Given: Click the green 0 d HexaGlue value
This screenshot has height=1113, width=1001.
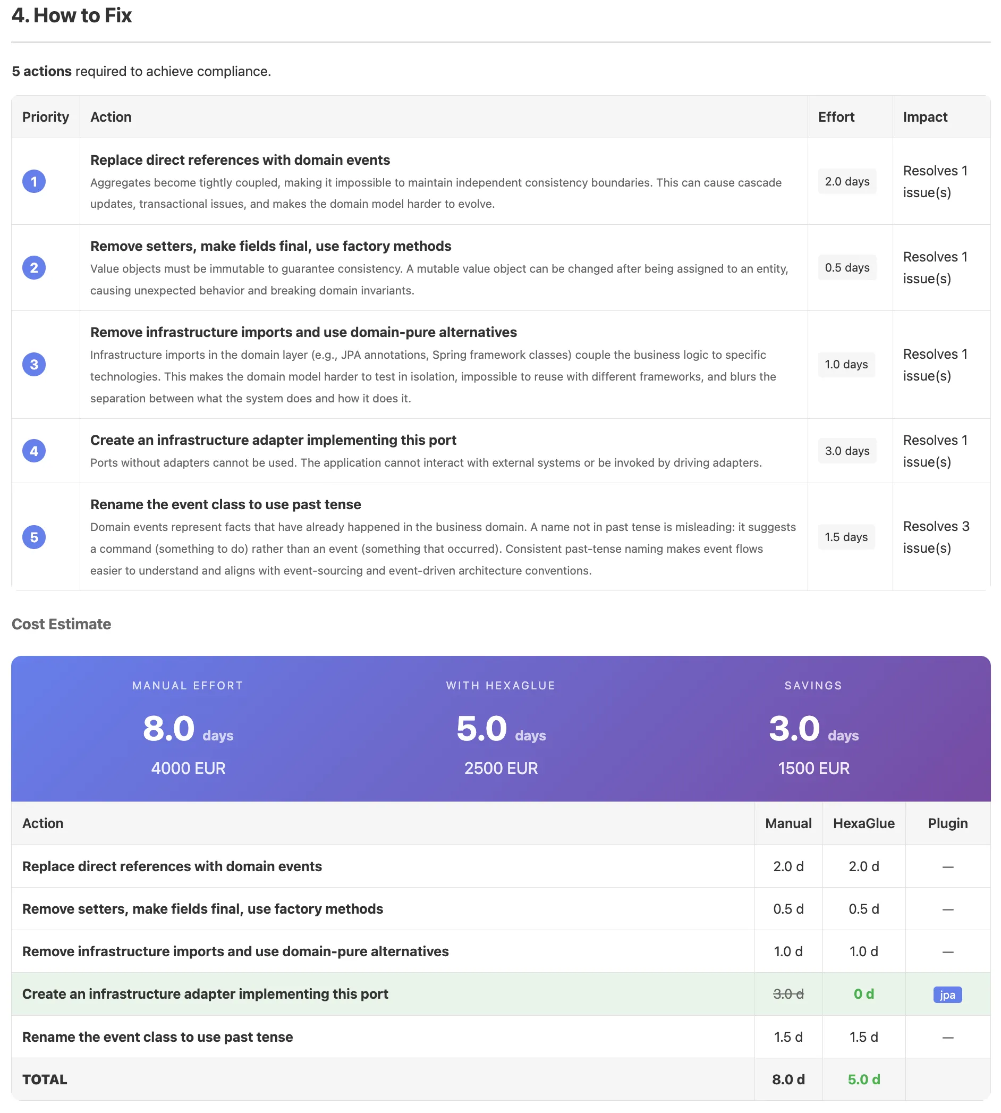Looking at the screenshot, I should (x=863, y=994).
